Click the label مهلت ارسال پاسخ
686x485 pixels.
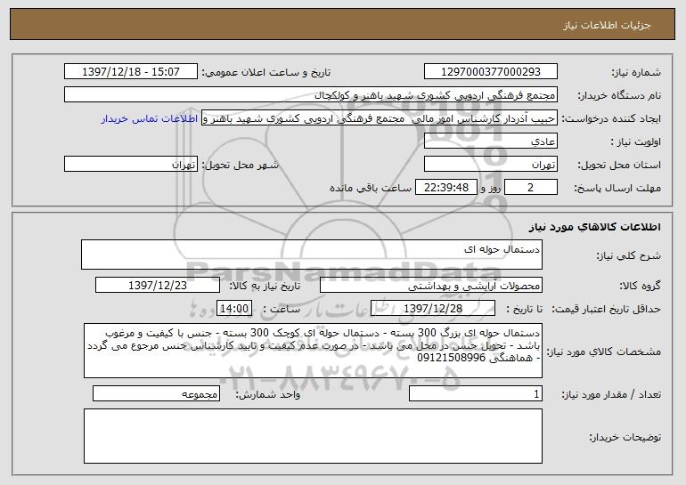(617, 189)
